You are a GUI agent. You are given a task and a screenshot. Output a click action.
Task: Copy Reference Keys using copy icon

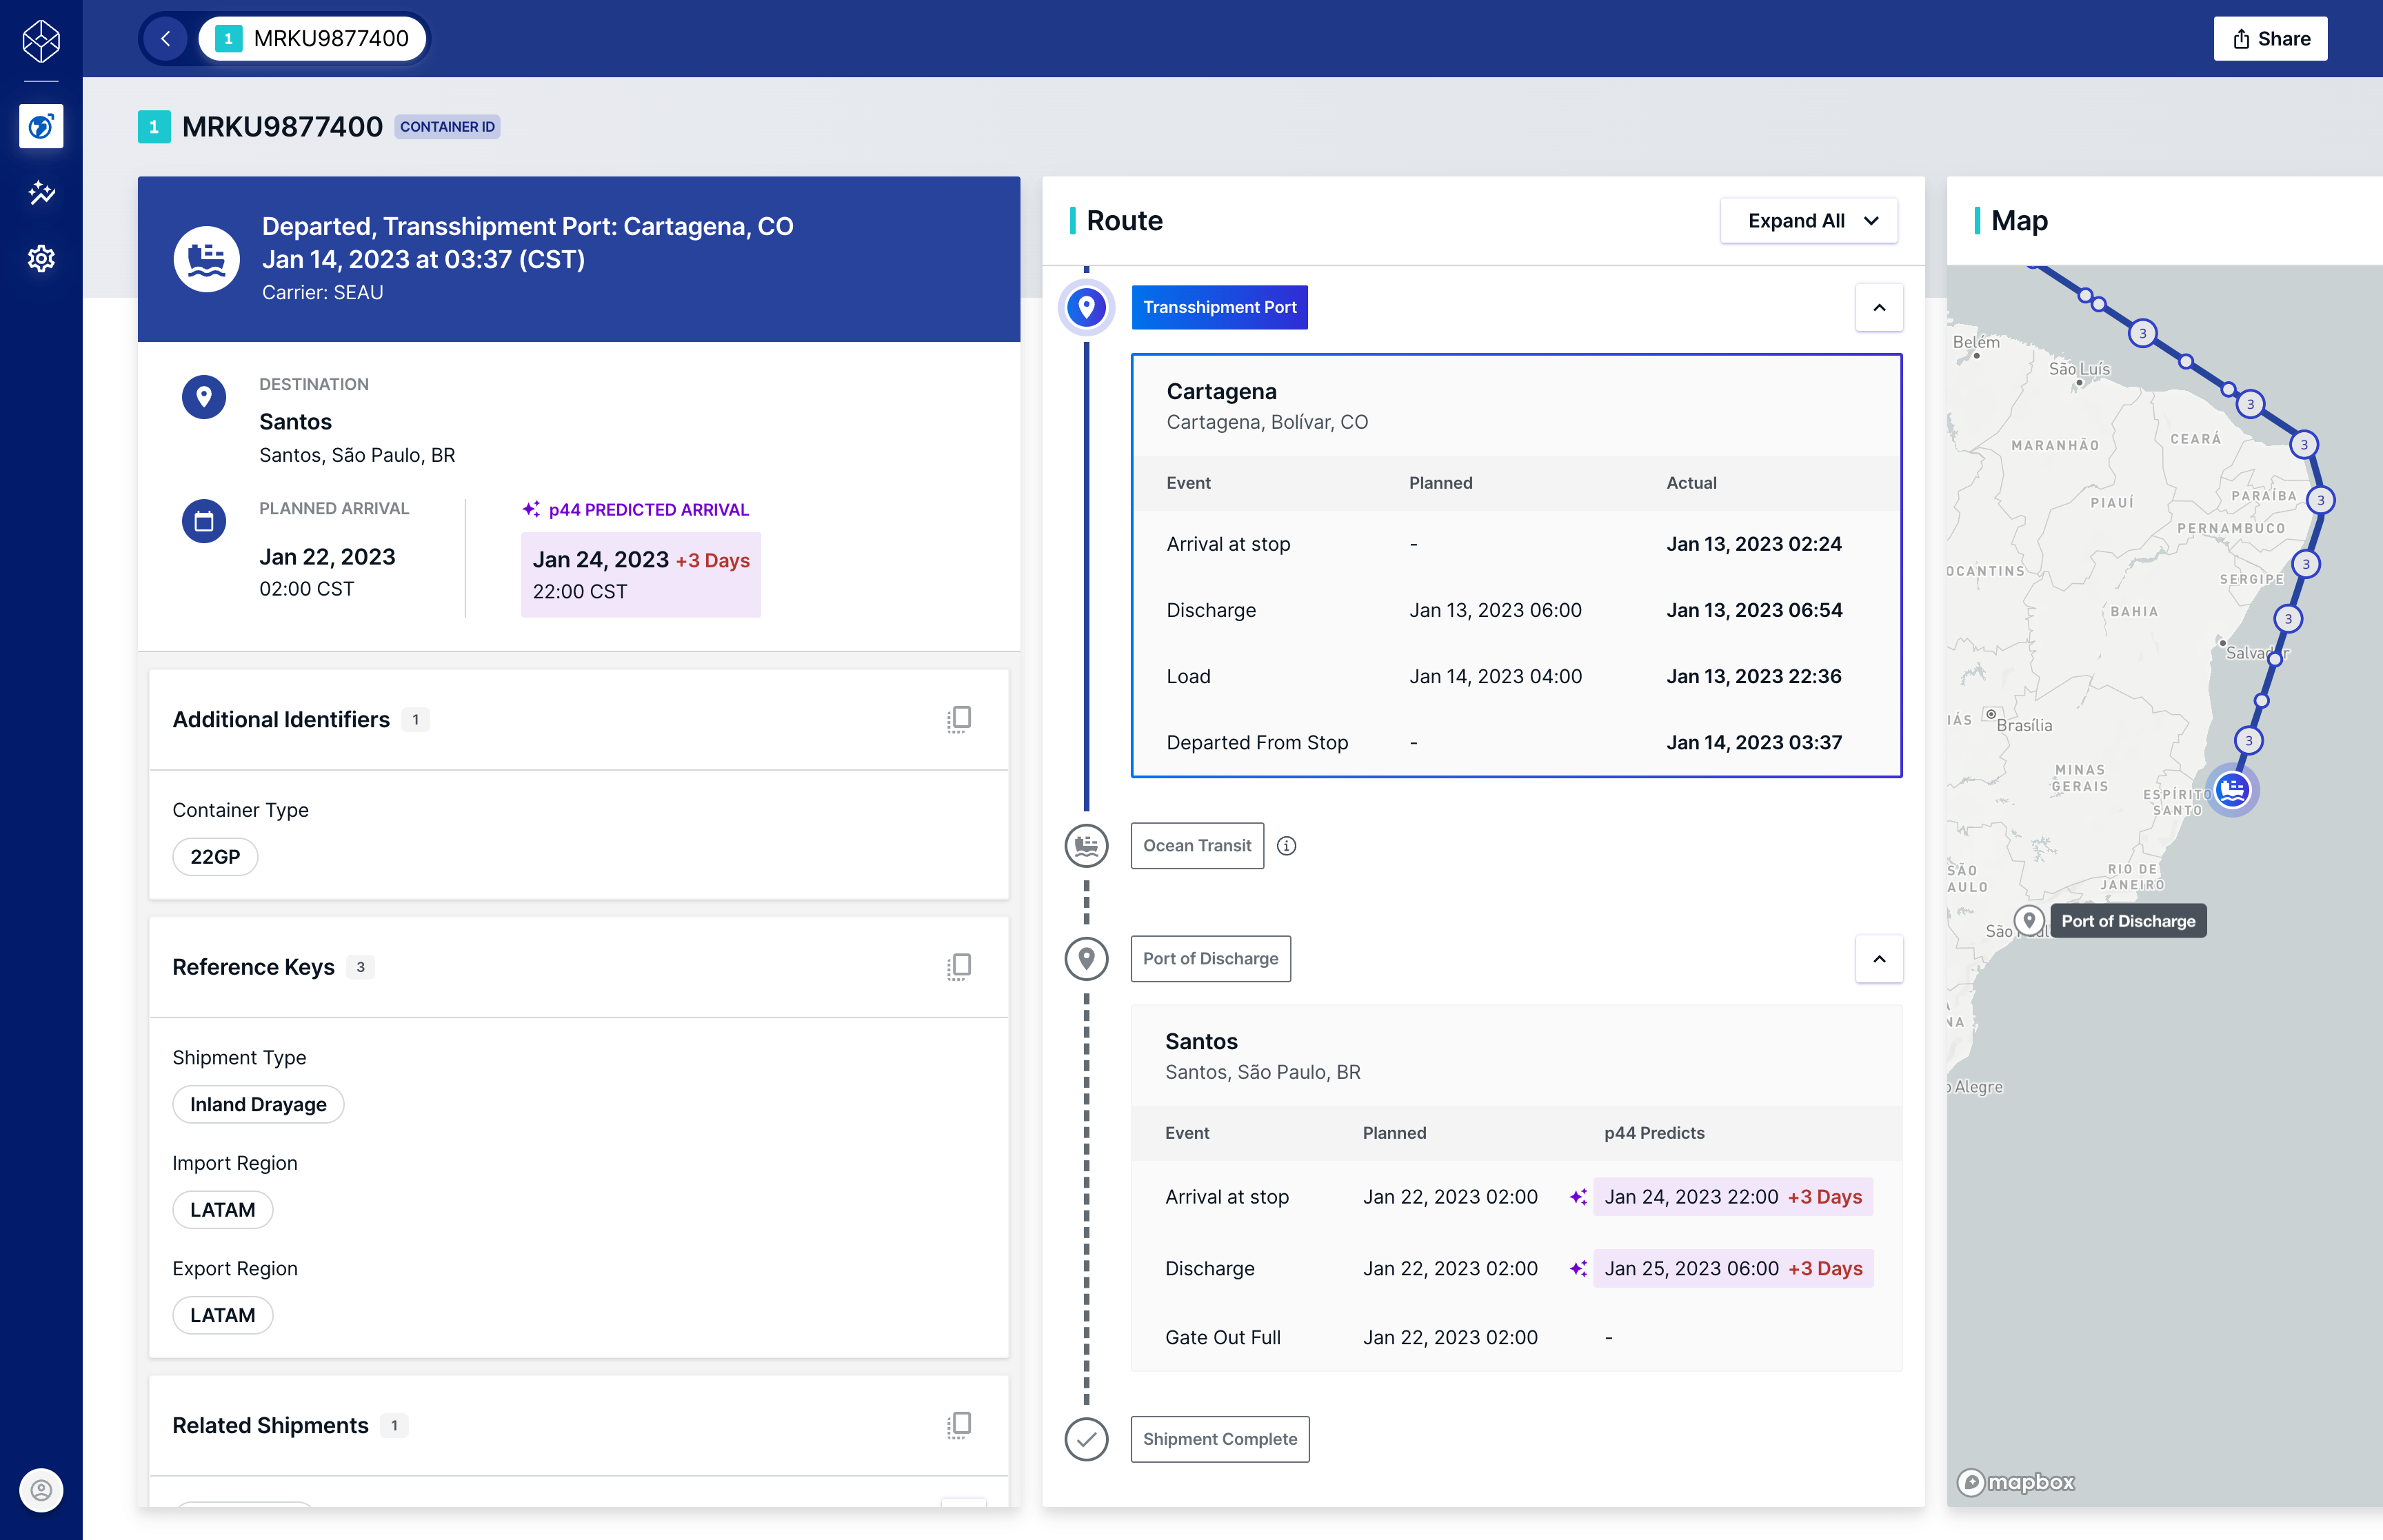point(958,967)
